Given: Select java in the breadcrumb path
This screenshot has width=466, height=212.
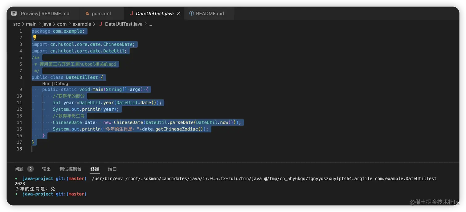Looking at the screenshot, I should coord(47,24).
